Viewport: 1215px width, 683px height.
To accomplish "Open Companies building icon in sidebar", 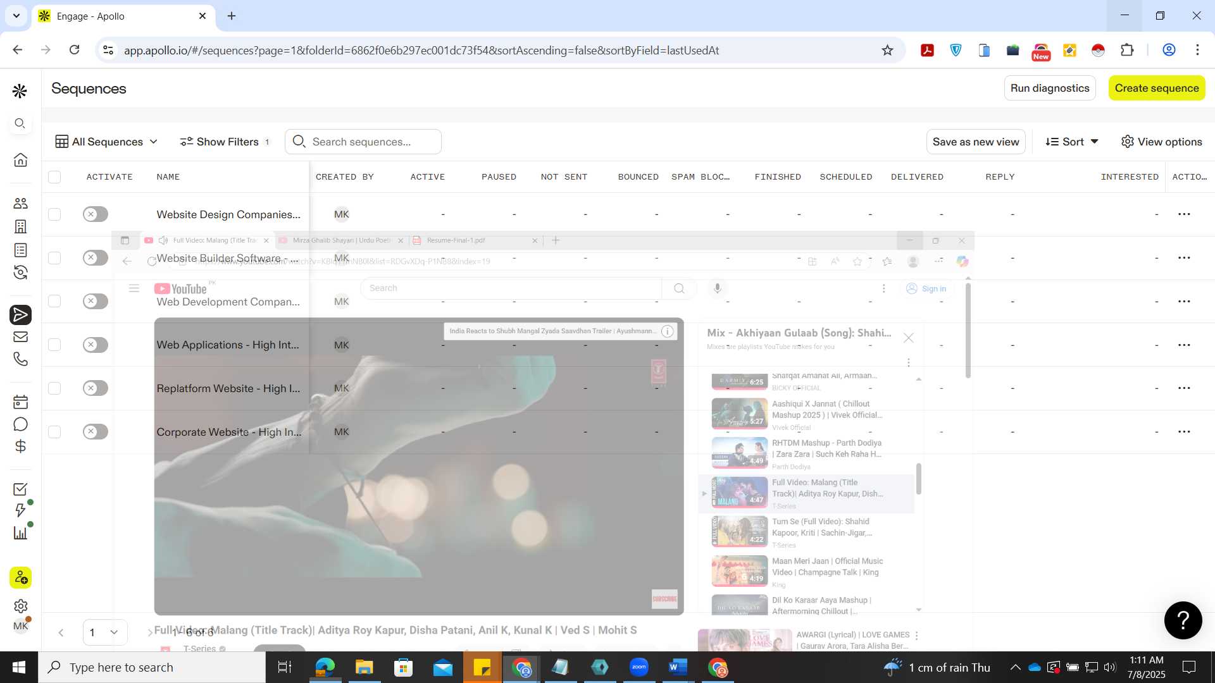I will coord(20,226).
